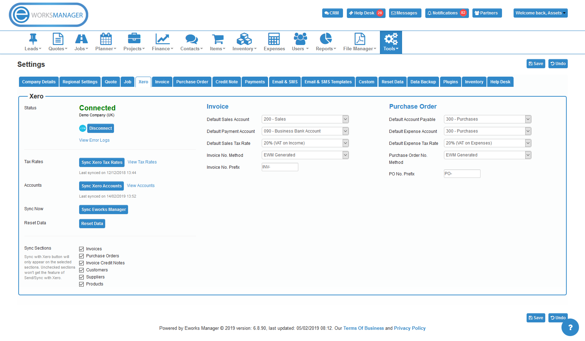This screenshot has height=341, width=585.
Task: Expand the Default Account Payable dropdown
Action: click(x=488, y=119)
